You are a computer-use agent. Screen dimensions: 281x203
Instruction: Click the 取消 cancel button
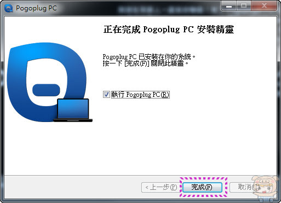pos(249,187)
